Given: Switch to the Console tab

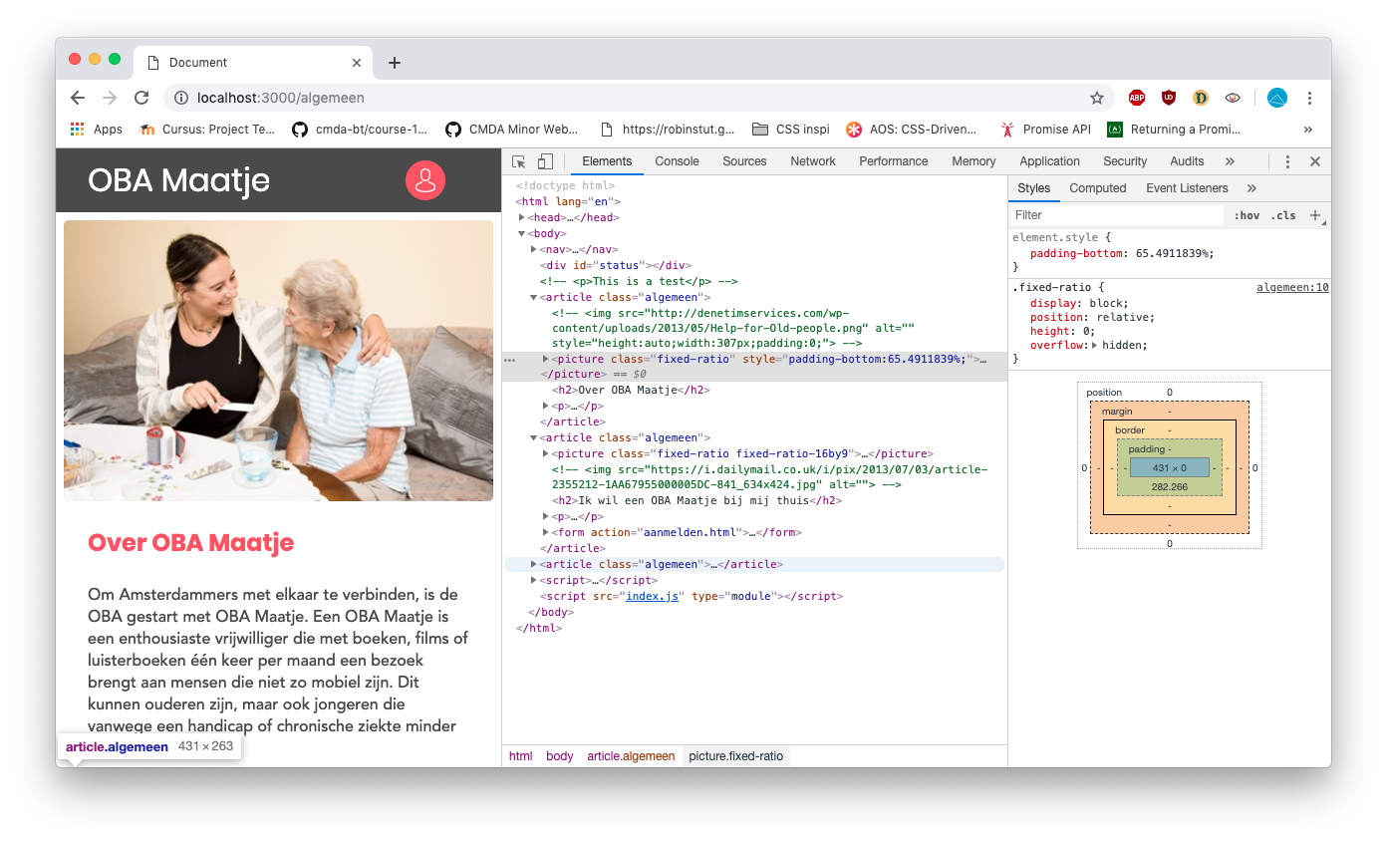Looking at the screenshot, I should pos(678,161).
